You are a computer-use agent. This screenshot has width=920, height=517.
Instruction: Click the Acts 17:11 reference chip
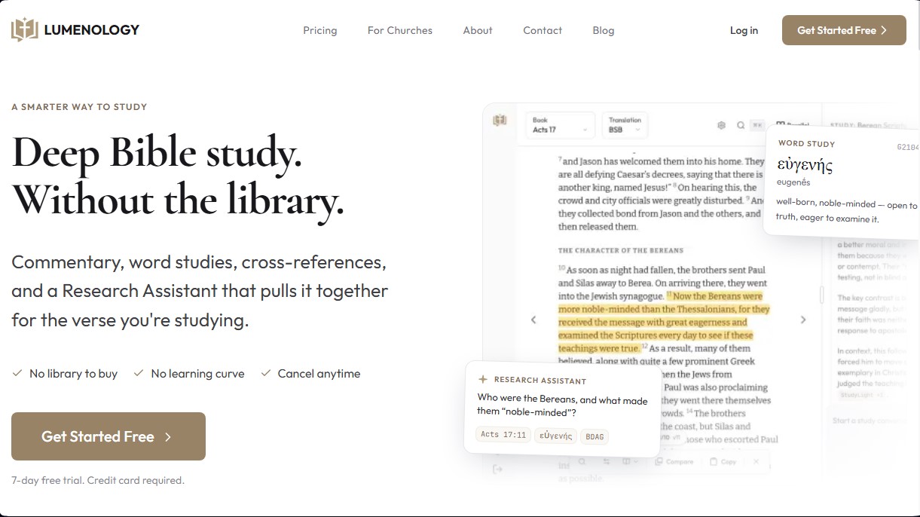[503, 435]
